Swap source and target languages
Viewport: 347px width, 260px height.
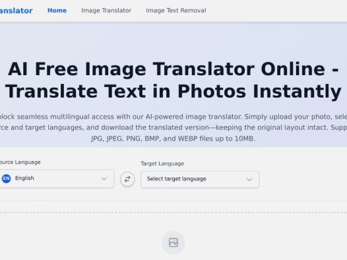[x=127, y=179]
